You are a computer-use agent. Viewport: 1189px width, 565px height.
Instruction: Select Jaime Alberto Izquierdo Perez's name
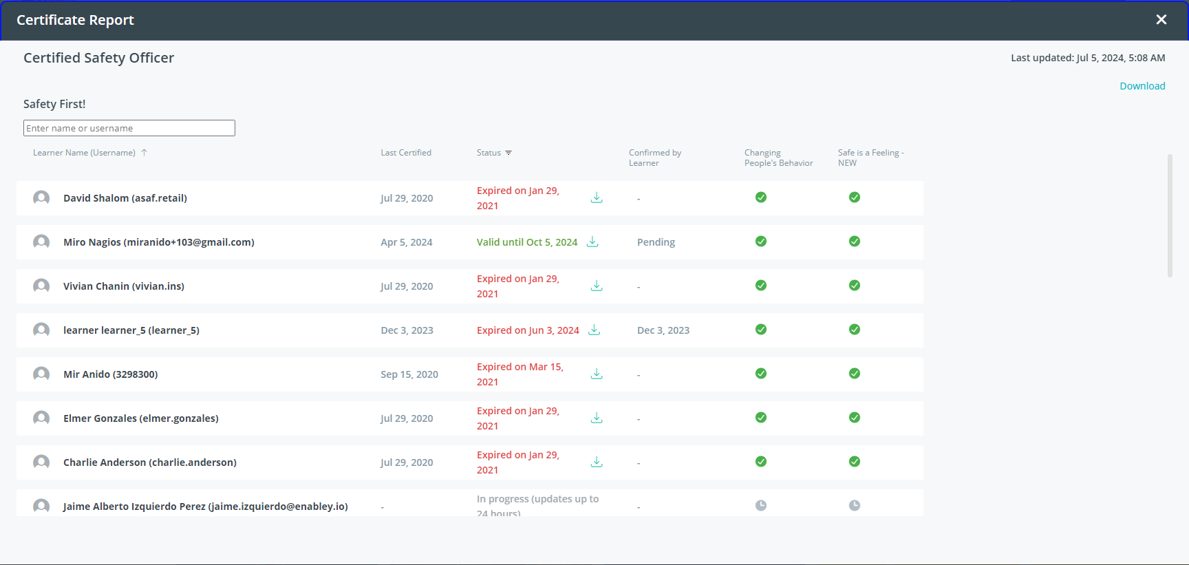206,507
